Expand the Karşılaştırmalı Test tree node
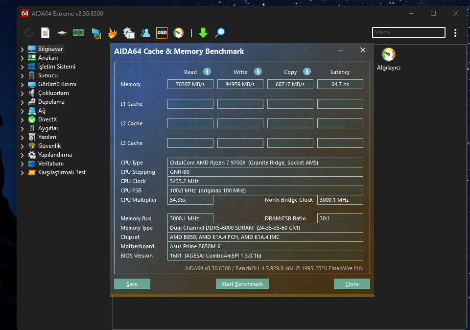 [x=22, y=173]
